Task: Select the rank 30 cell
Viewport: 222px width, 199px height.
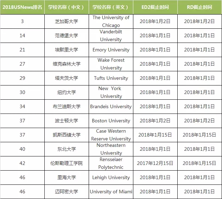Action: tap(22, 92)
